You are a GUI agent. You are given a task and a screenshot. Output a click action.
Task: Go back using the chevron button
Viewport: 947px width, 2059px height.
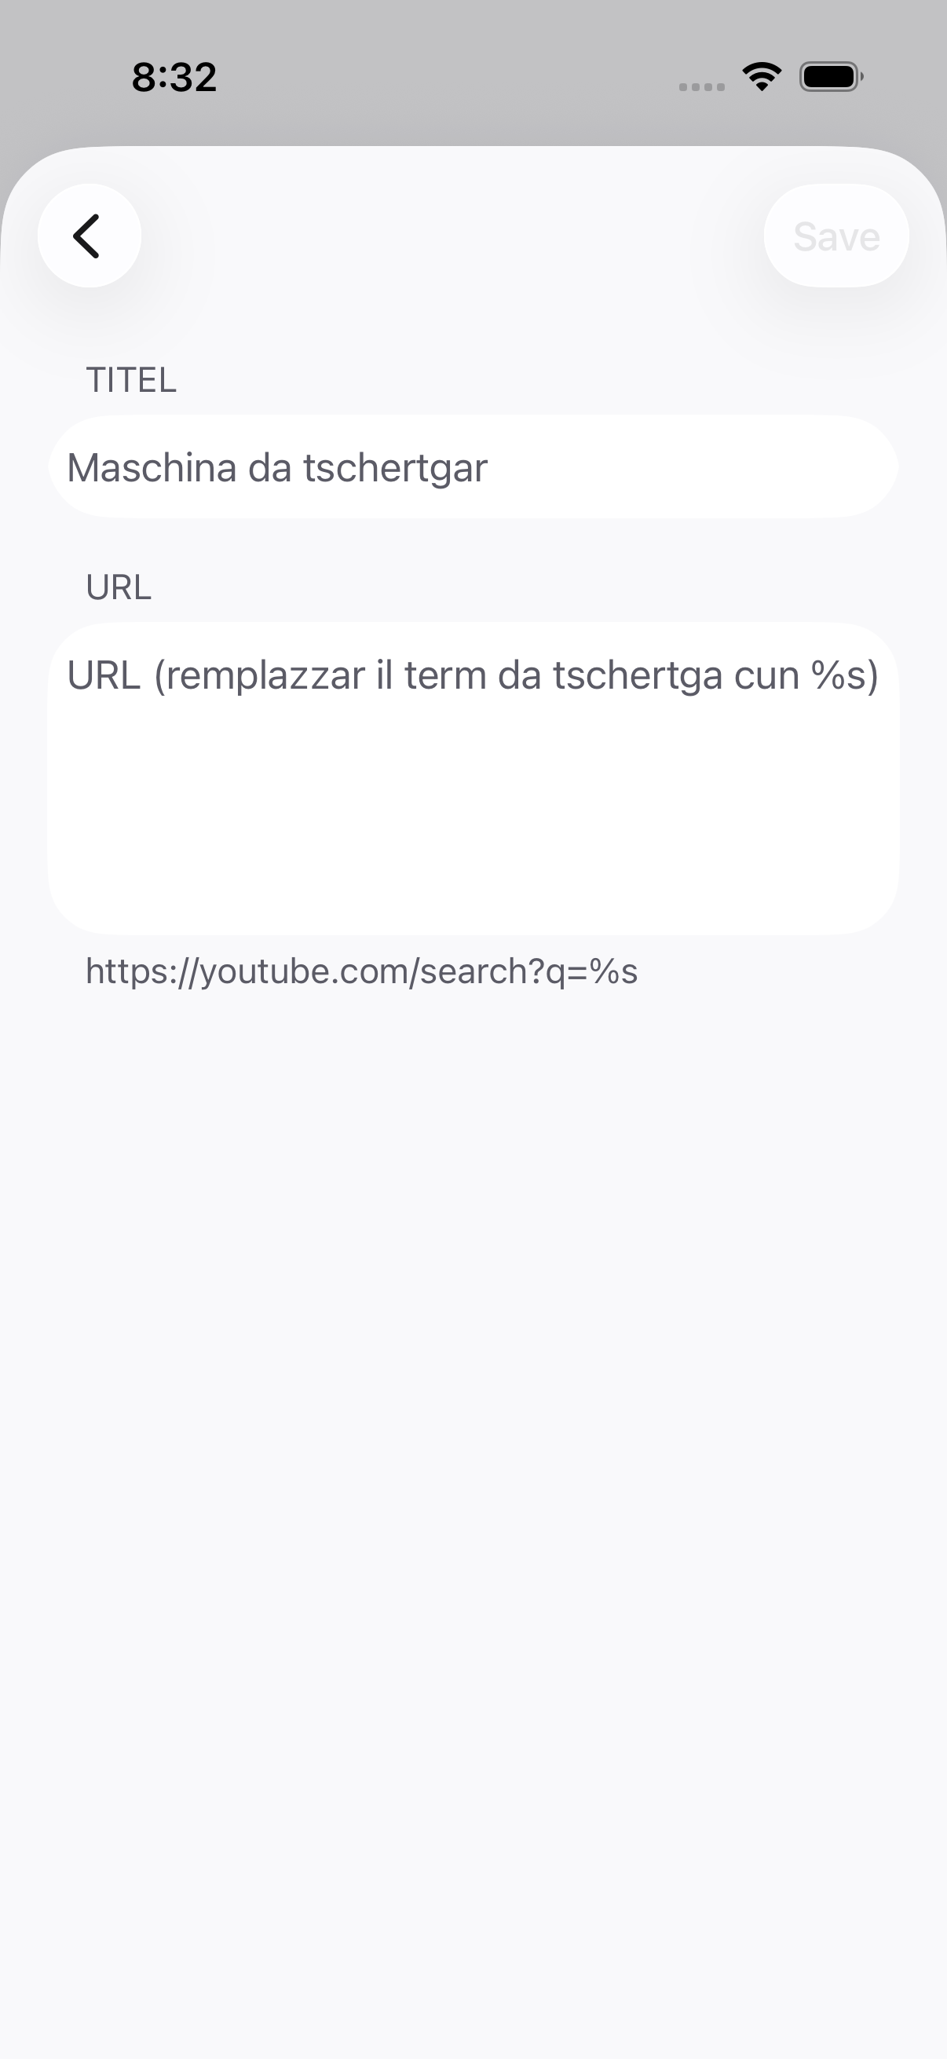[90, 236]
